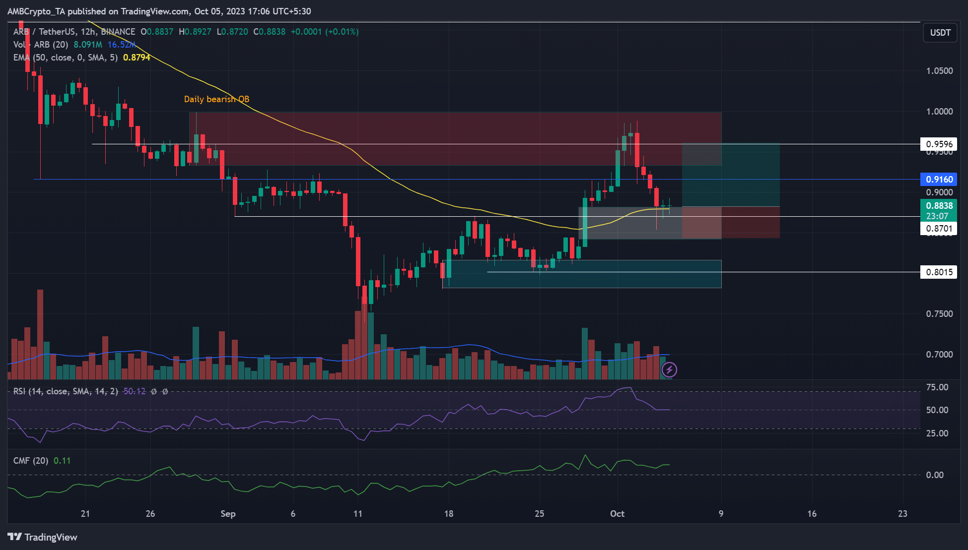The width and height of the screenshot is (968, 550).
Task: Click the 'Oct' date label on time axis
Action: point(617,514)
